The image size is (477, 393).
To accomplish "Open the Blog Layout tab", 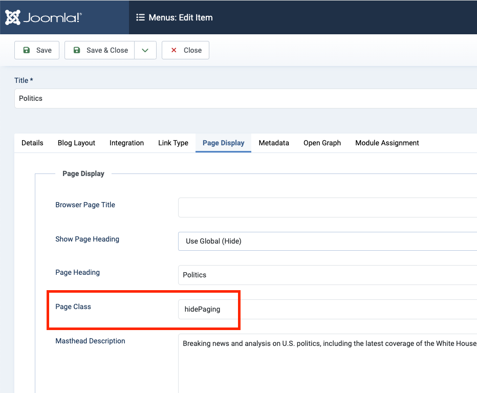I will 76,143.
